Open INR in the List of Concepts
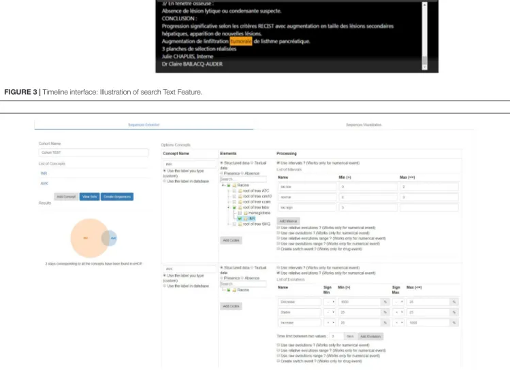 (44, 173)
